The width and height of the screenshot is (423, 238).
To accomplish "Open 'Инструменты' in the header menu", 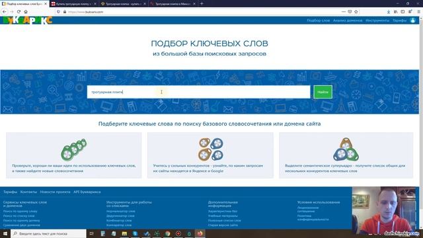I will (377, 20).
